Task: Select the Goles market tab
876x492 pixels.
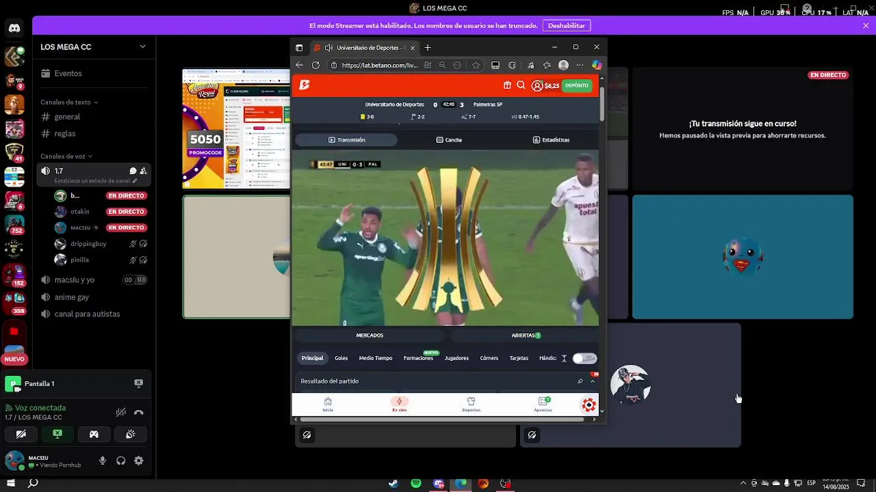Action: click(x=342, y=358)
